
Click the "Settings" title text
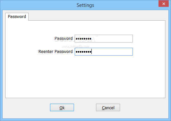(x=85, y=5)
